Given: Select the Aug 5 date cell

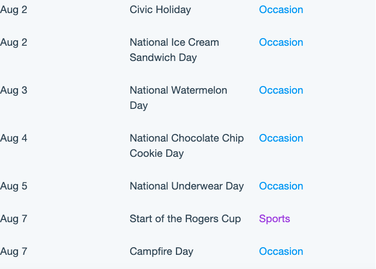Looking at the screenshot, I should click(x=14, y=186).
